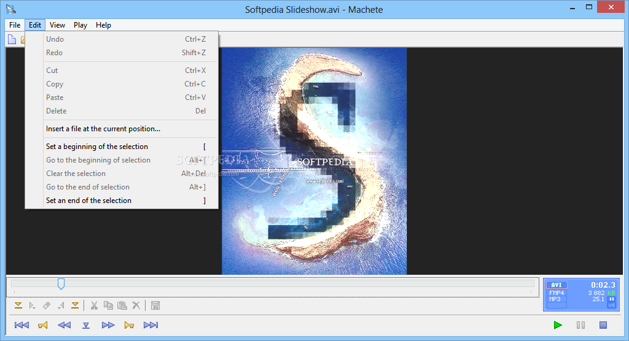The width and height of the screenshot is (629, 341).
Task: Jump to the start of the video
Action: point(21,325)
